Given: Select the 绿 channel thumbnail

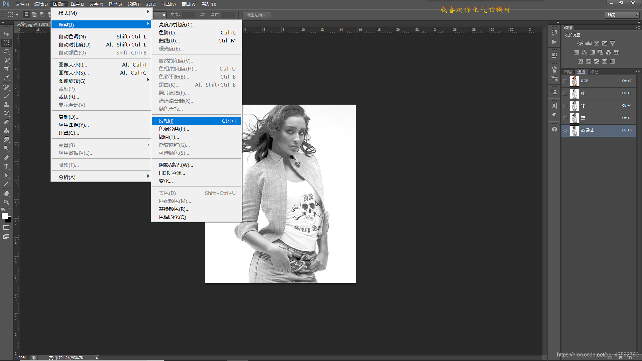Looking at the screenshot, I should [574, 106].
